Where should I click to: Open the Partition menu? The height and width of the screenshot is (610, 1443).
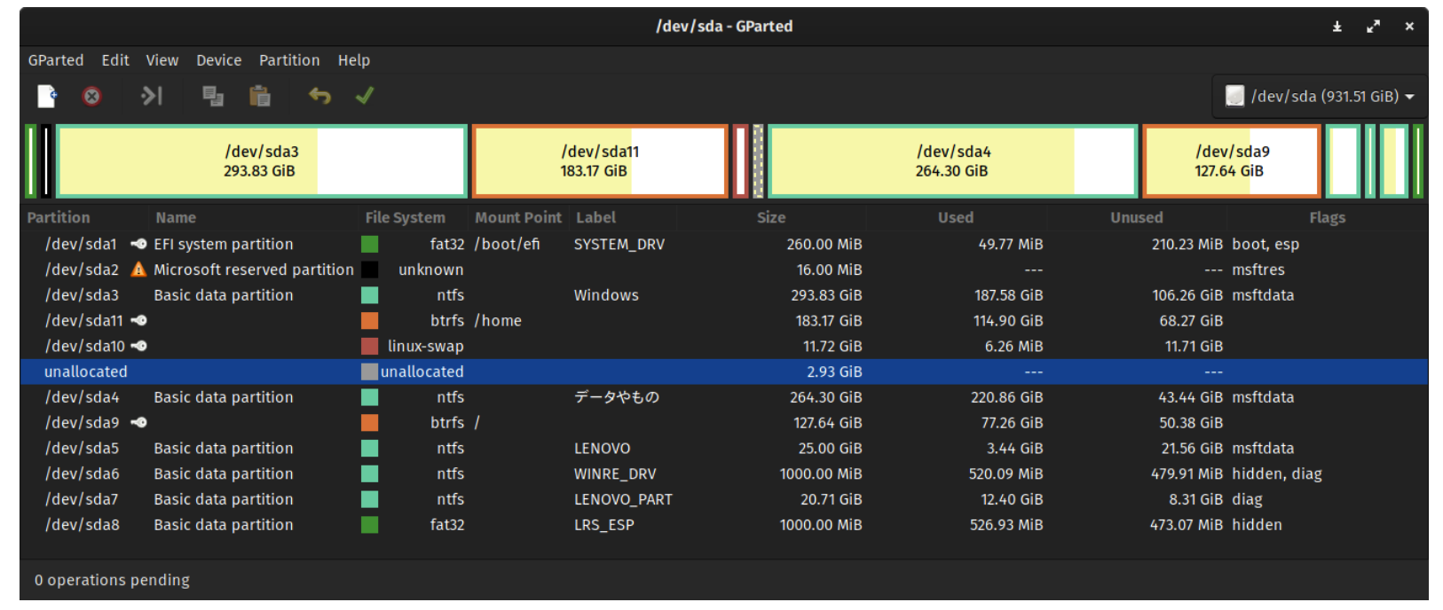tap(289, 60)
